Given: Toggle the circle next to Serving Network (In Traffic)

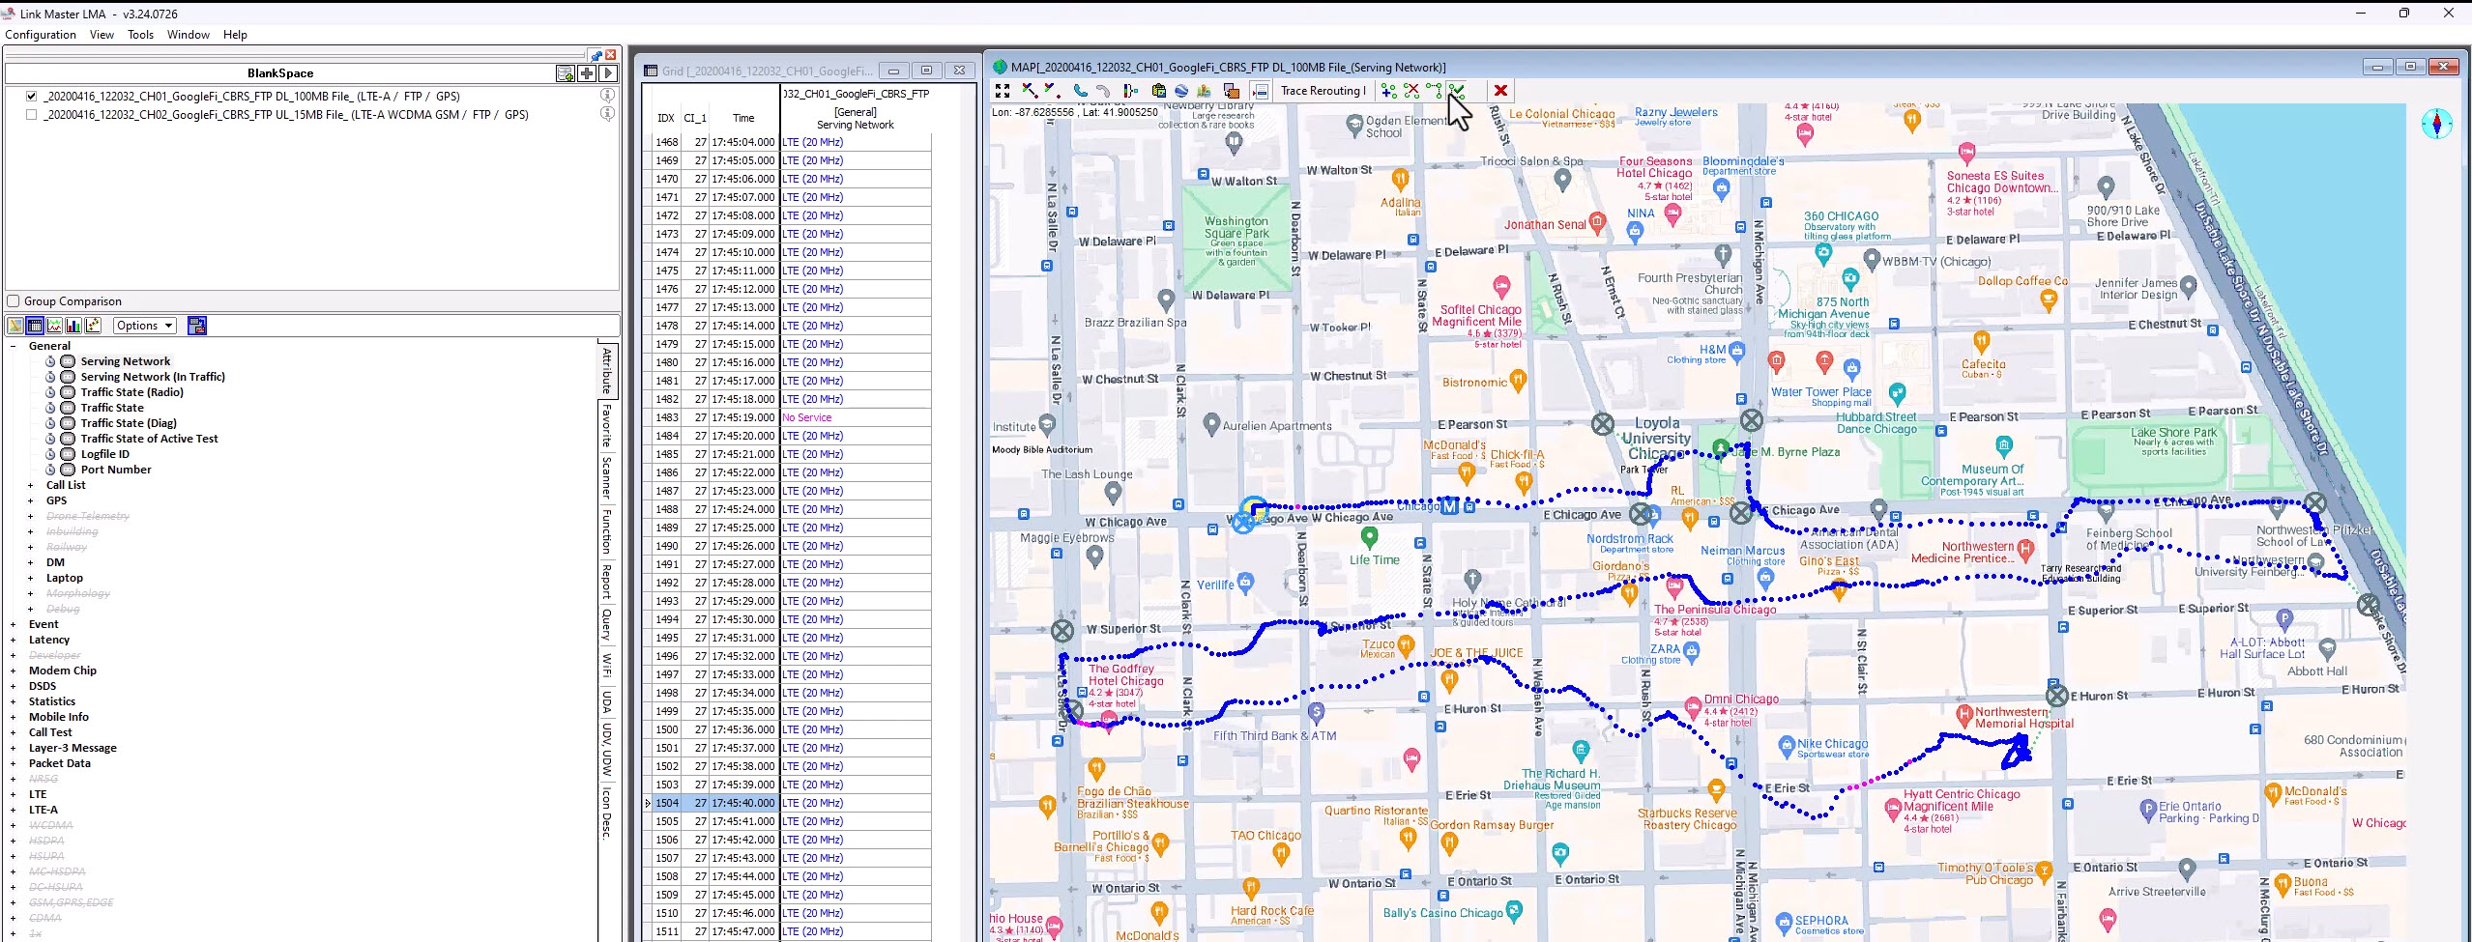Looking at the screenshot, I should click(x=68, y=377).
